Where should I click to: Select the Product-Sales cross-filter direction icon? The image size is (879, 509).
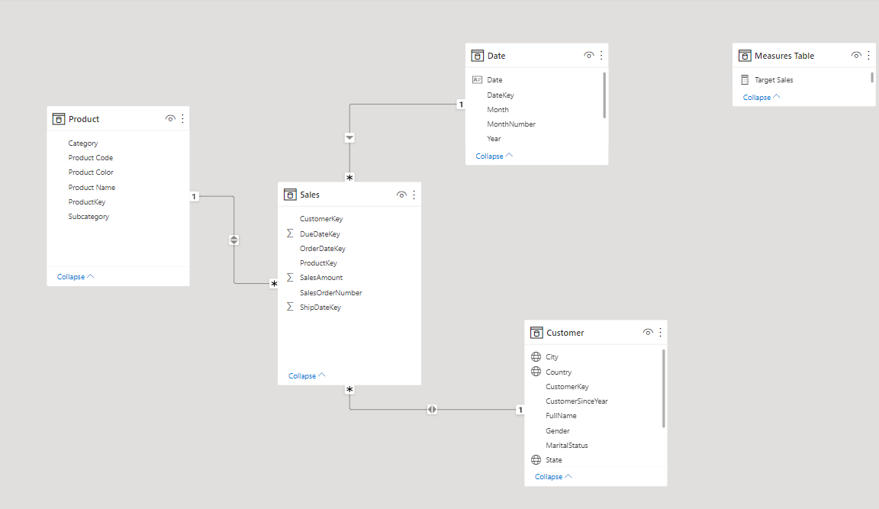(x=233, y=240)
